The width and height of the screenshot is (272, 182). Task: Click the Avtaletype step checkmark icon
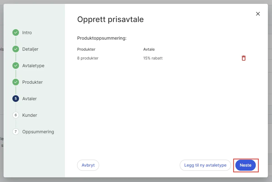(16, 66)
